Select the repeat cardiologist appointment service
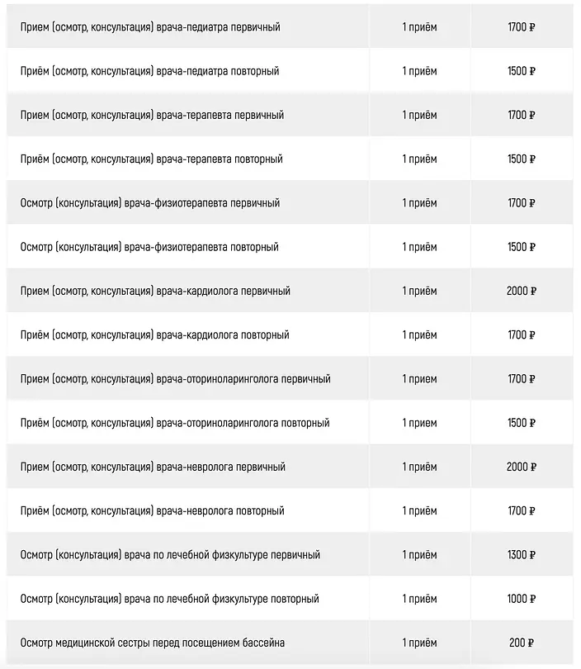581x669 pixels. [154, 334]
